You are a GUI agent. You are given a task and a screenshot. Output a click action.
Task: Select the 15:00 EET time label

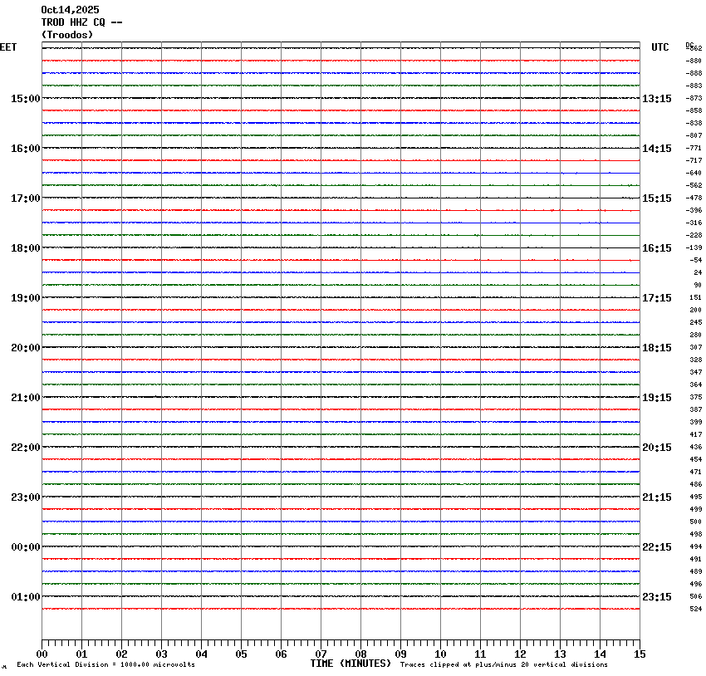(25, 99)
